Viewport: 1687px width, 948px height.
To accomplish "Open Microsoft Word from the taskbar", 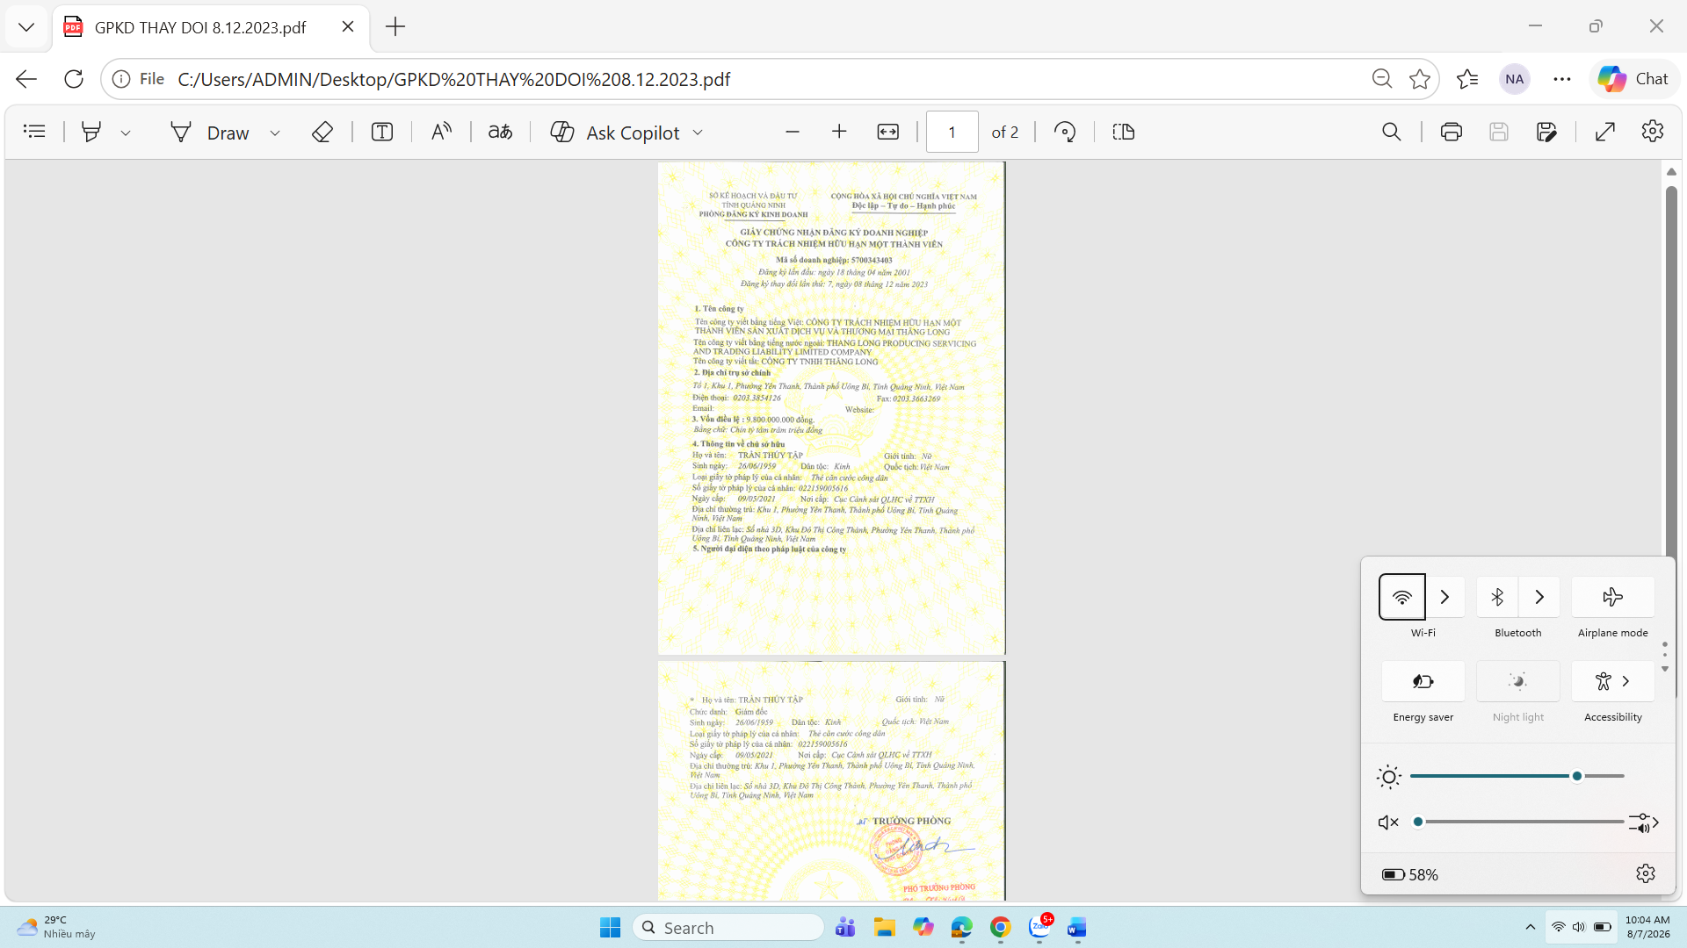I will [1077, 927].
